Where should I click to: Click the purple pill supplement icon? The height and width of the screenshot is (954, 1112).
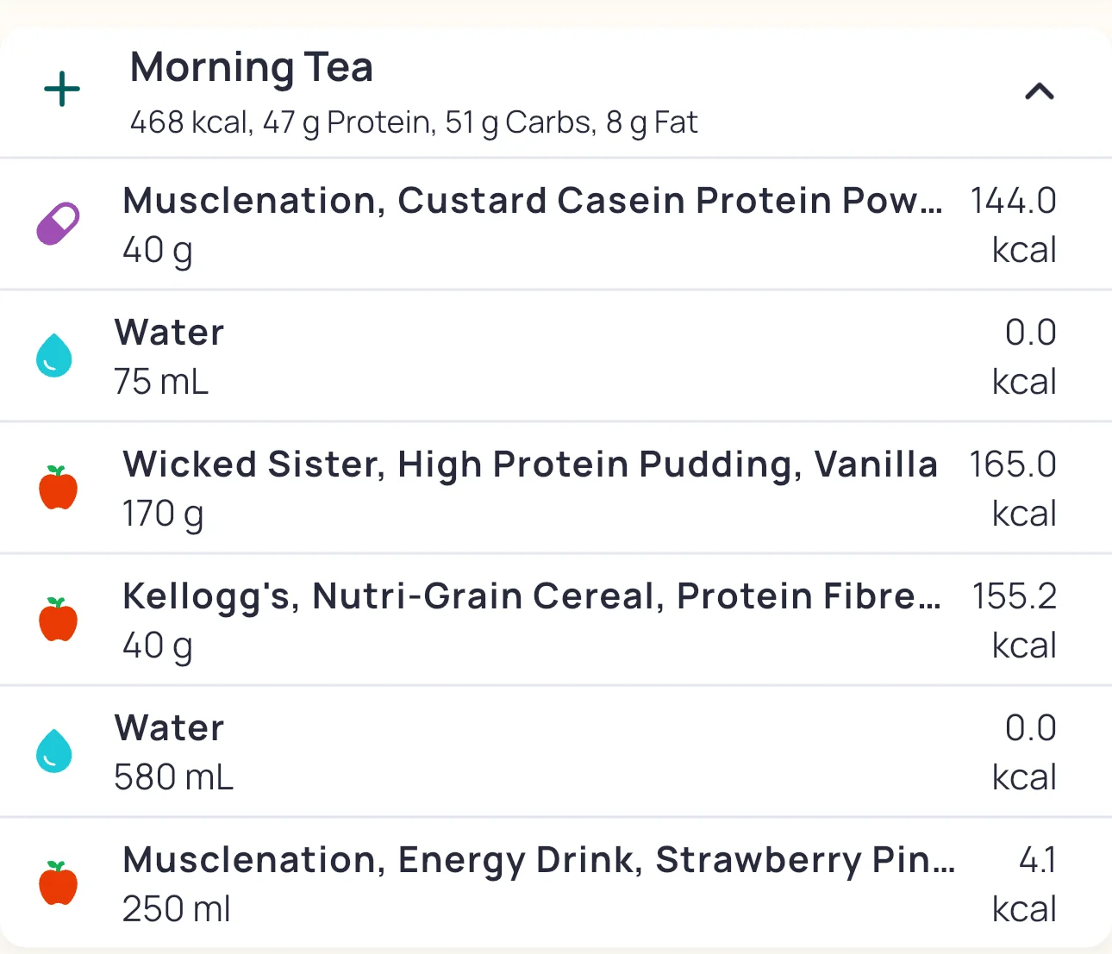[58, 224]
